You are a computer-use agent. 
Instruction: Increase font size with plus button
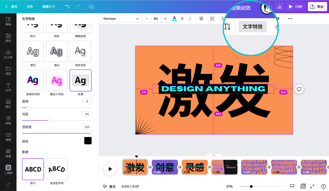[x=165, y=19]
